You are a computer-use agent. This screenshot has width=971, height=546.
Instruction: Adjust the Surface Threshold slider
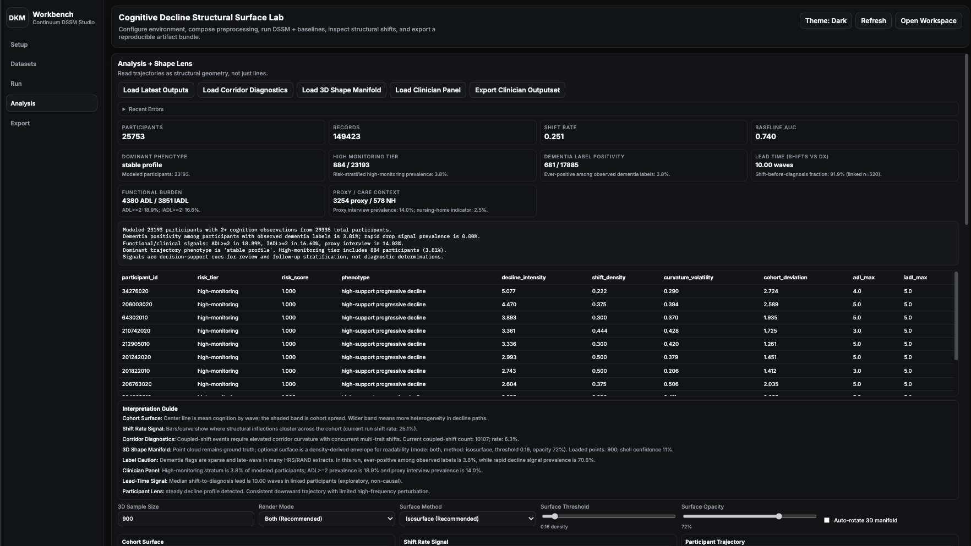pos(608,516)
